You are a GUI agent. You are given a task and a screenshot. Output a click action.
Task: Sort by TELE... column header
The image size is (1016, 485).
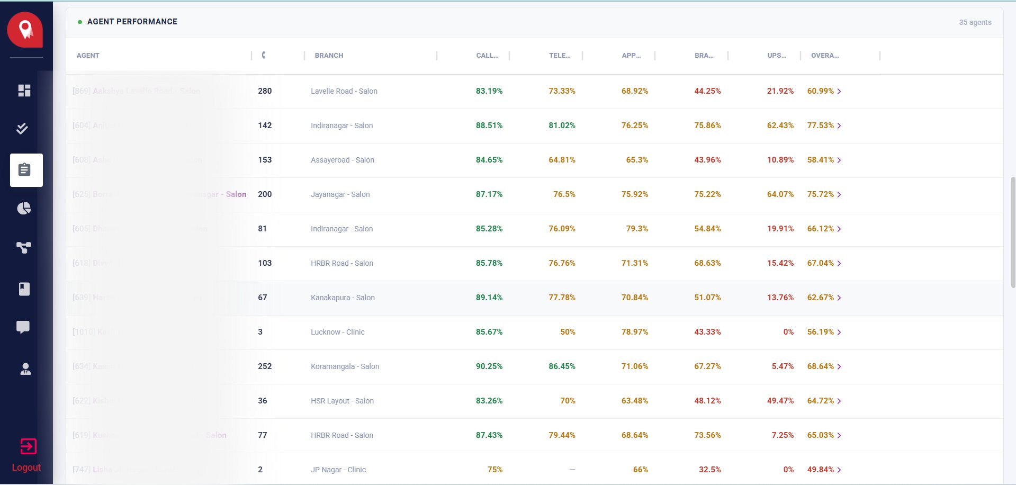pos(560,55)
